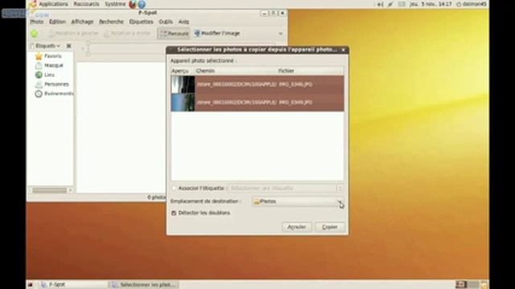Select the first file row in the import list
The image size is (515, 289).
pos(257,84)
